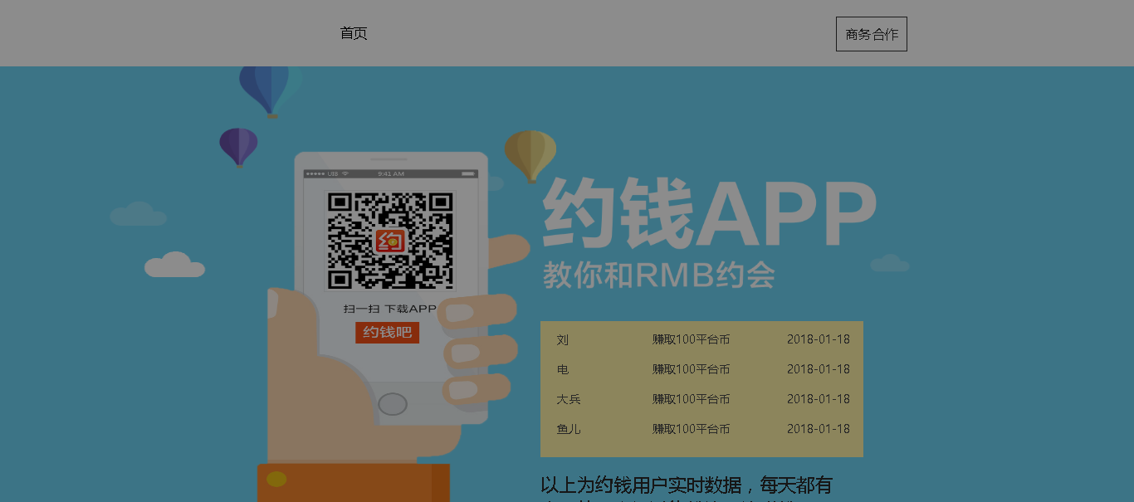Click the red 约 logo inside QR code

pyautogui.click(x=390, y=241)
